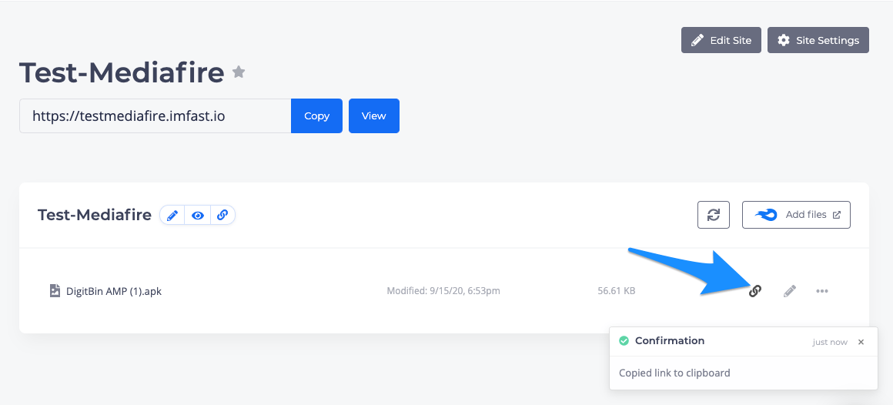Click the pencil icon next to folder title

172,216
